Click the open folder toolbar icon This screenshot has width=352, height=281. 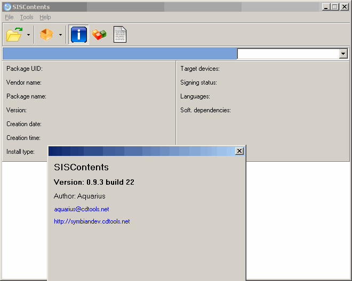14,35
